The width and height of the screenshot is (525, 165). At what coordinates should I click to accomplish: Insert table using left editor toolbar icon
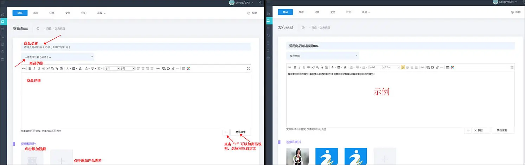pyautogui.click(x=183, y=69)
